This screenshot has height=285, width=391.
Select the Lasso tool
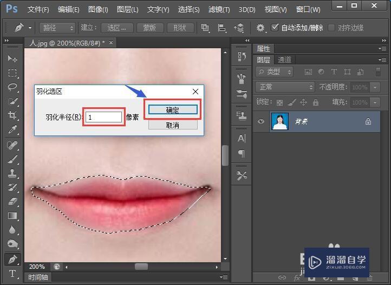click(x=12, y=87)
